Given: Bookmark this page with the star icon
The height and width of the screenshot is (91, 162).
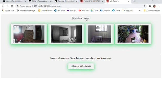Looking at the screenshot, I should (x=144, y=6).
